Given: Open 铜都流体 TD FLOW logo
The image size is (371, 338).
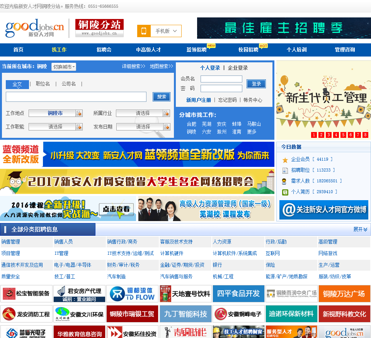Looking at the screenshot, I should pyautogui.click(x=132, y=294).
